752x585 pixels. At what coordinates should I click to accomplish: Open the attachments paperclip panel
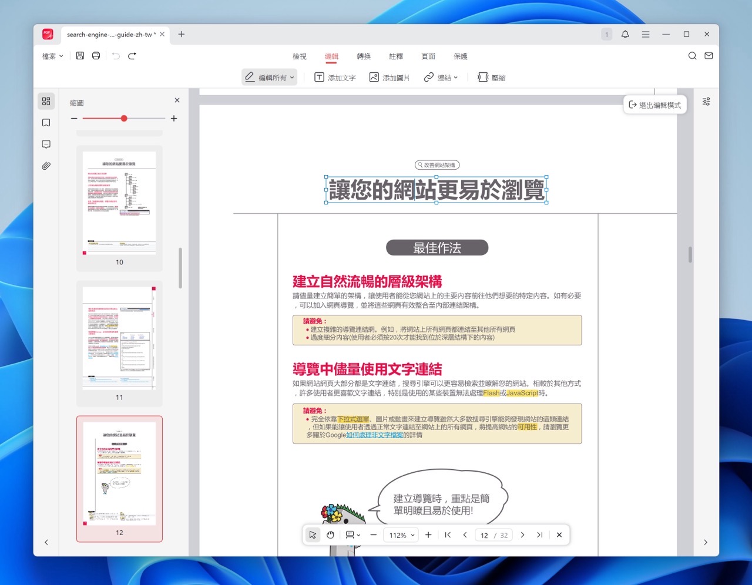pos(46,166)
